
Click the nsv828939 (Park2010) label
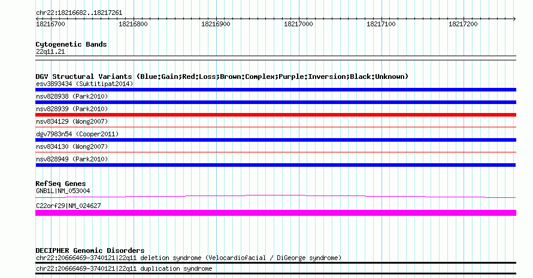72,109
